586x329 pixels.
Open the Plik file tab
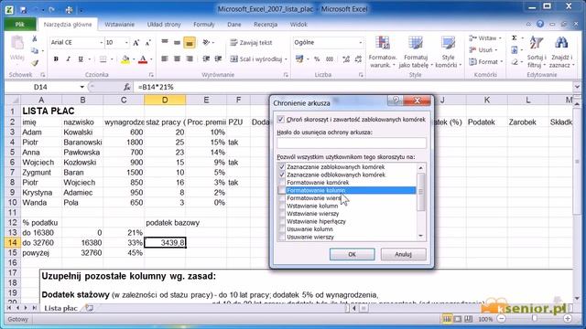[x=20, y=25]
